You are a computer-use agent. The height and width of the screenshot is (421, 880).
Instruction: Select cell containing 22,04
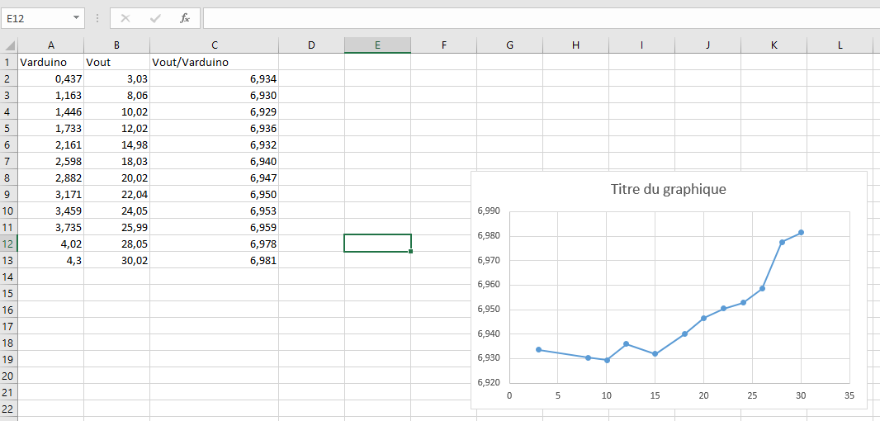click(x=116, y=194)
